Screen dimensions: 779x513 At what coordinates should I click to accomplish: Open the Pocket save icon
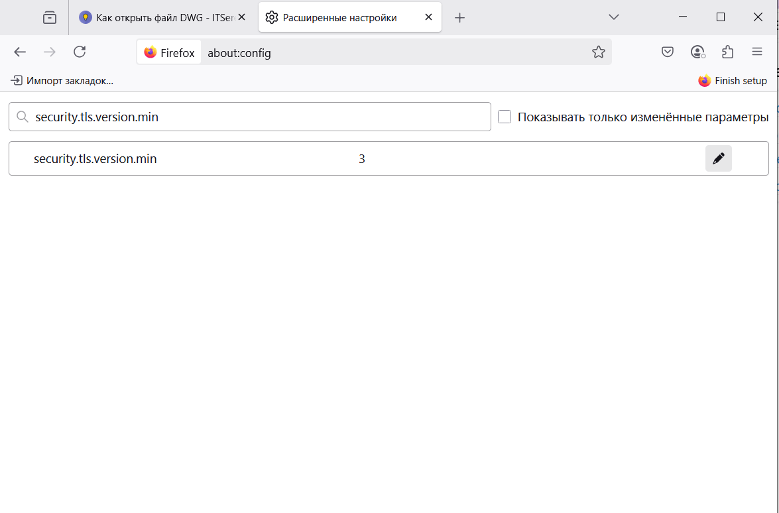tap(668, 52)
